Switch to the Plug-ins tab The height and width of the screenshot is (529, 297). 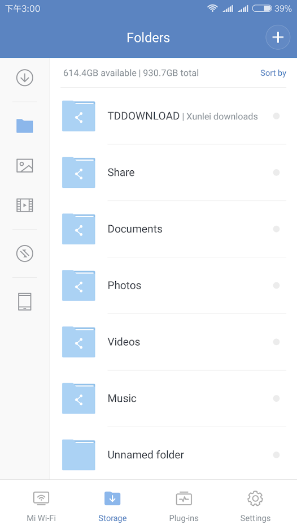(184, 506)
